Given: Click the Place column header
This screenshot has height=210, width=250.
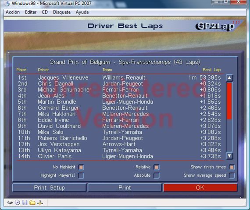Looking at the screenshot, I should click(21, 70).
